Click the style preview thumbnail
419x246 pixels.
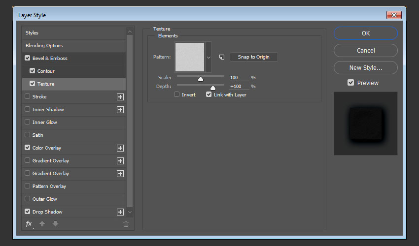click(x=366, y=123)
